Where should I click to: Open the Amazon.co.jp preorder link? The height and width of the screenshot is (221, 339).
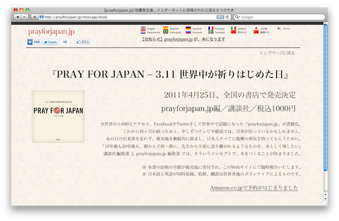[254, 188]
